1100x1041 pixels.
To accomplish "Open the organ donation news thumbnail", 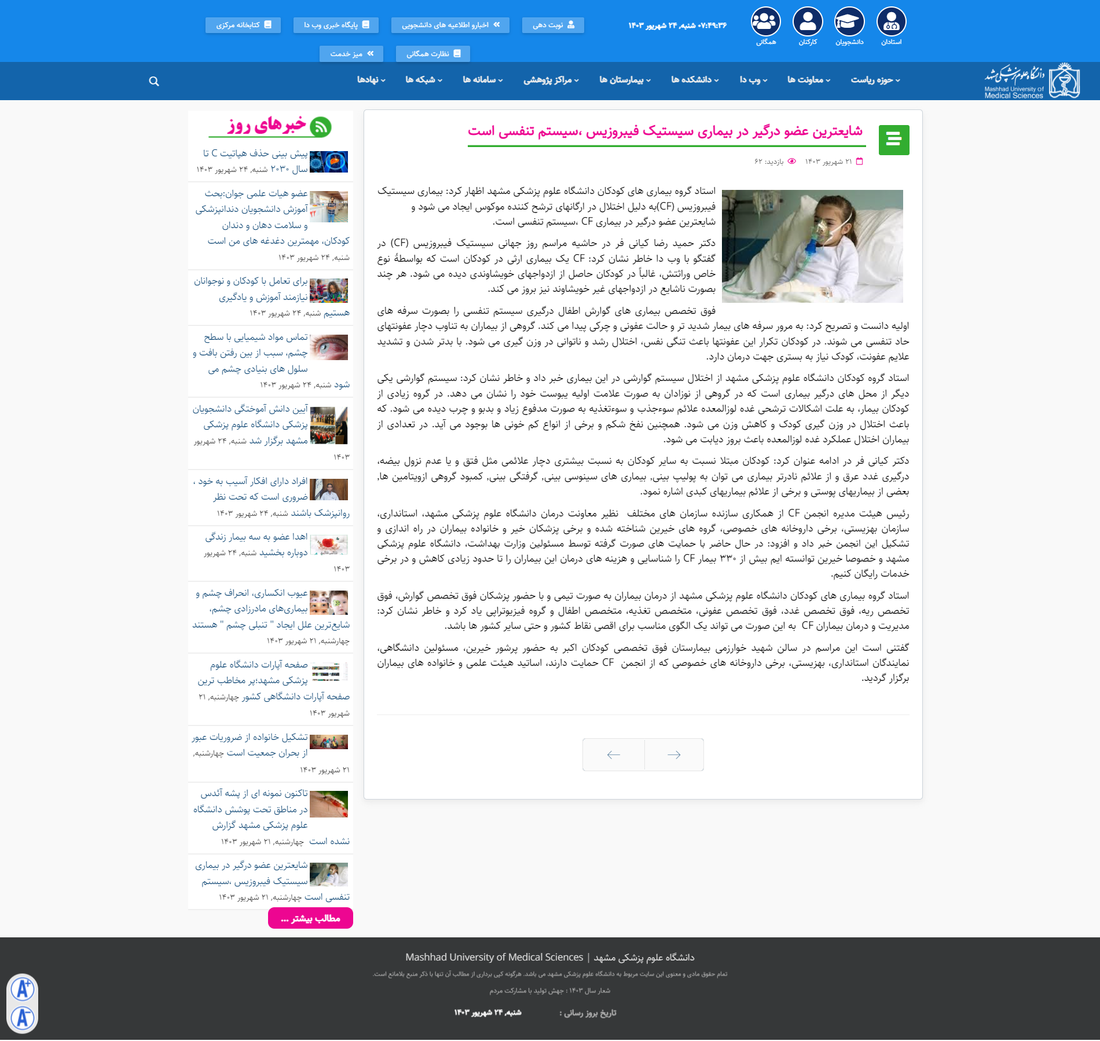I will click(329, 545).
